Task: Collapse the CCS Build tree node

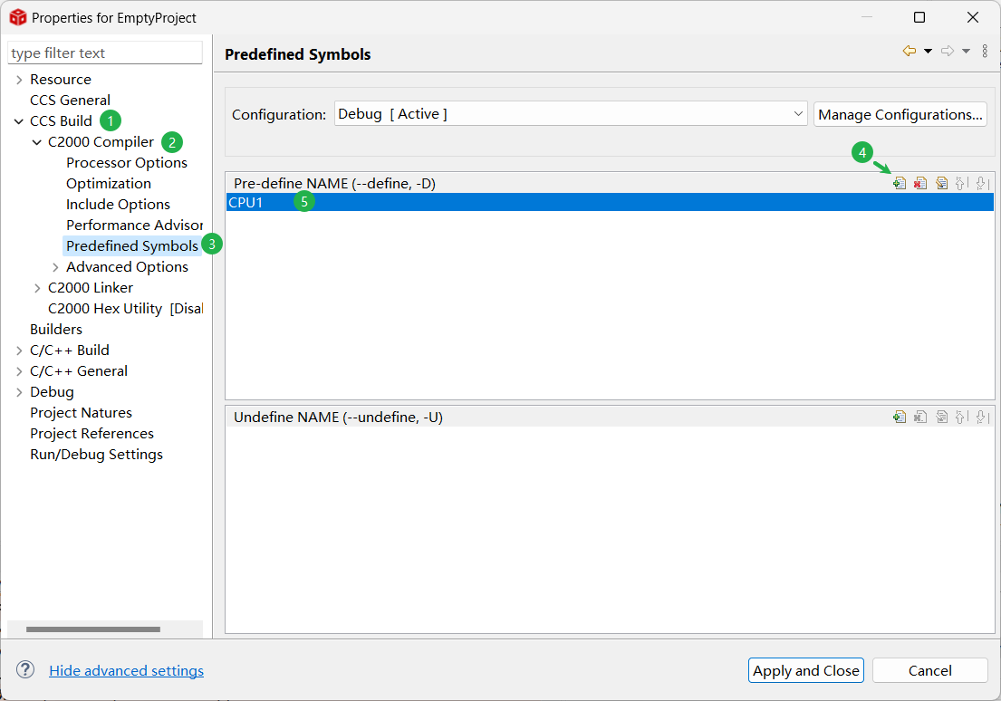Action: click(x=19, y=121)
